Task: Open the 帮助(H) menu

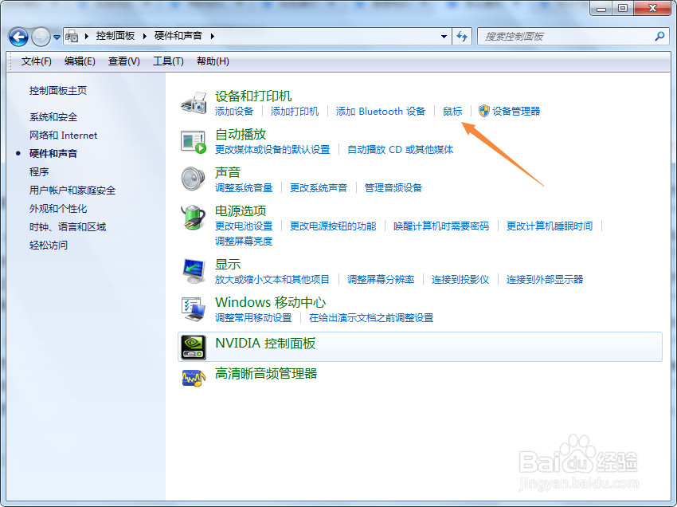Action: click(213, 61)
